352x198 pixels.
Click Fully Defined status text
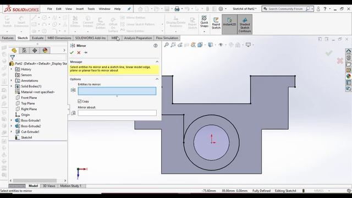(x=262, y=191)
